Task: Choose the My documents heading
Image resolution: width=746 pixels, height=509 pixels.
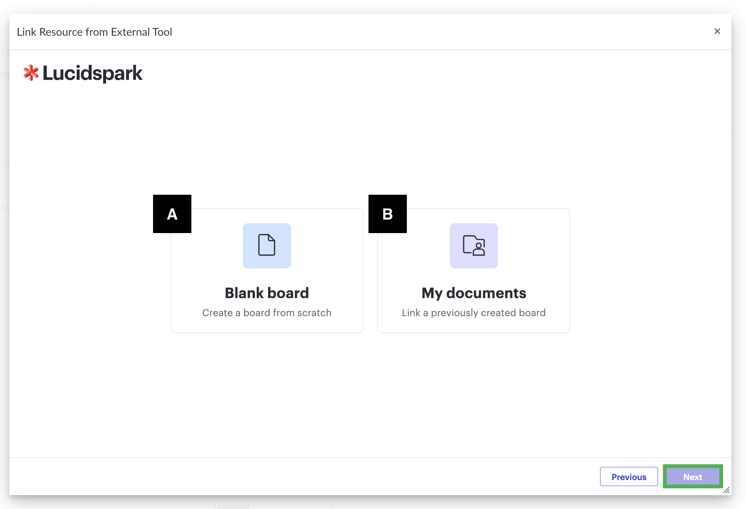Action: click(x=474, y=293)
